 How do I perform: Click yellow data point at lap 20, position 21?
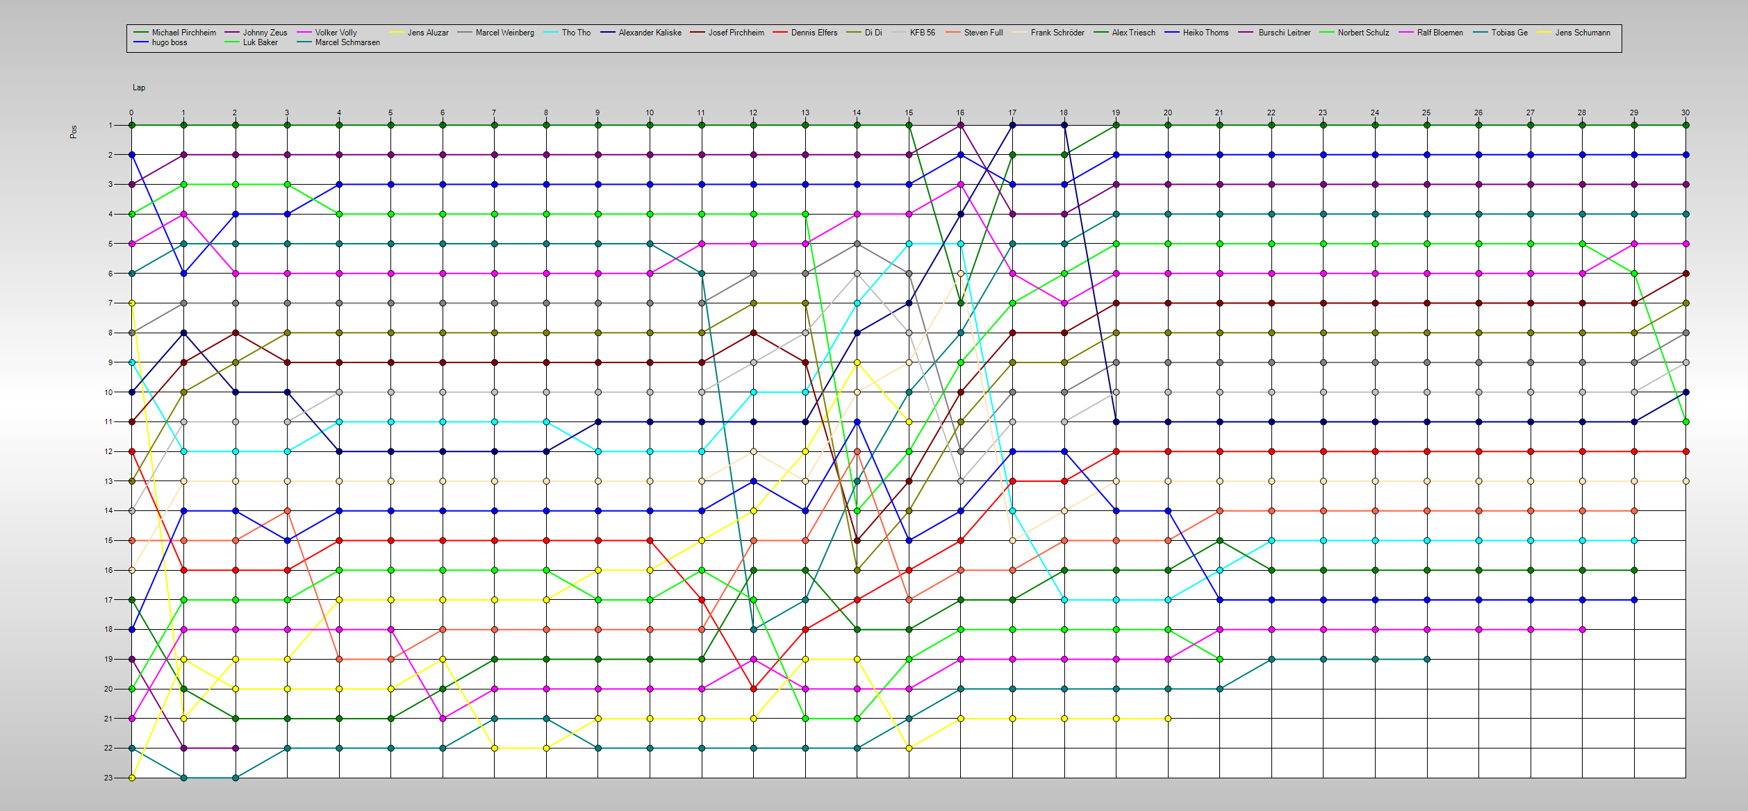1168,719
